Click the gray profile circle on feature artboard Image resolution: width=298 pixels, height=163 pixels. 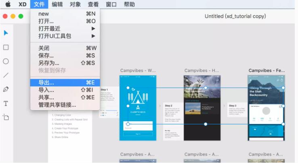(266, 111)
